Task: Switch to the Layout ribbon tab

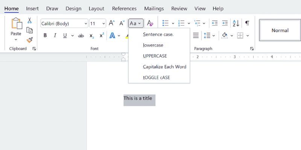Action: (96, 8)
